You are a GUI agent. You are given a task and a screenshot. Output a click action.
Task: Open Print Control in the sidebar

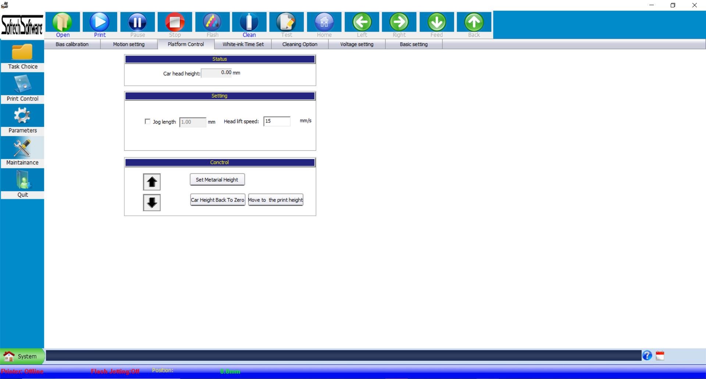pos(22,88)
